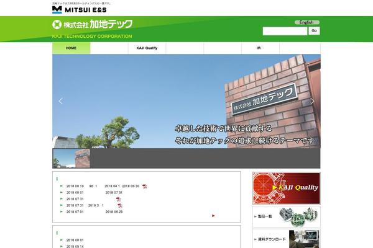This screenshot has height=248, width=373.
Task: Open the KAJI Quality navigation tab
Action: 147,48
